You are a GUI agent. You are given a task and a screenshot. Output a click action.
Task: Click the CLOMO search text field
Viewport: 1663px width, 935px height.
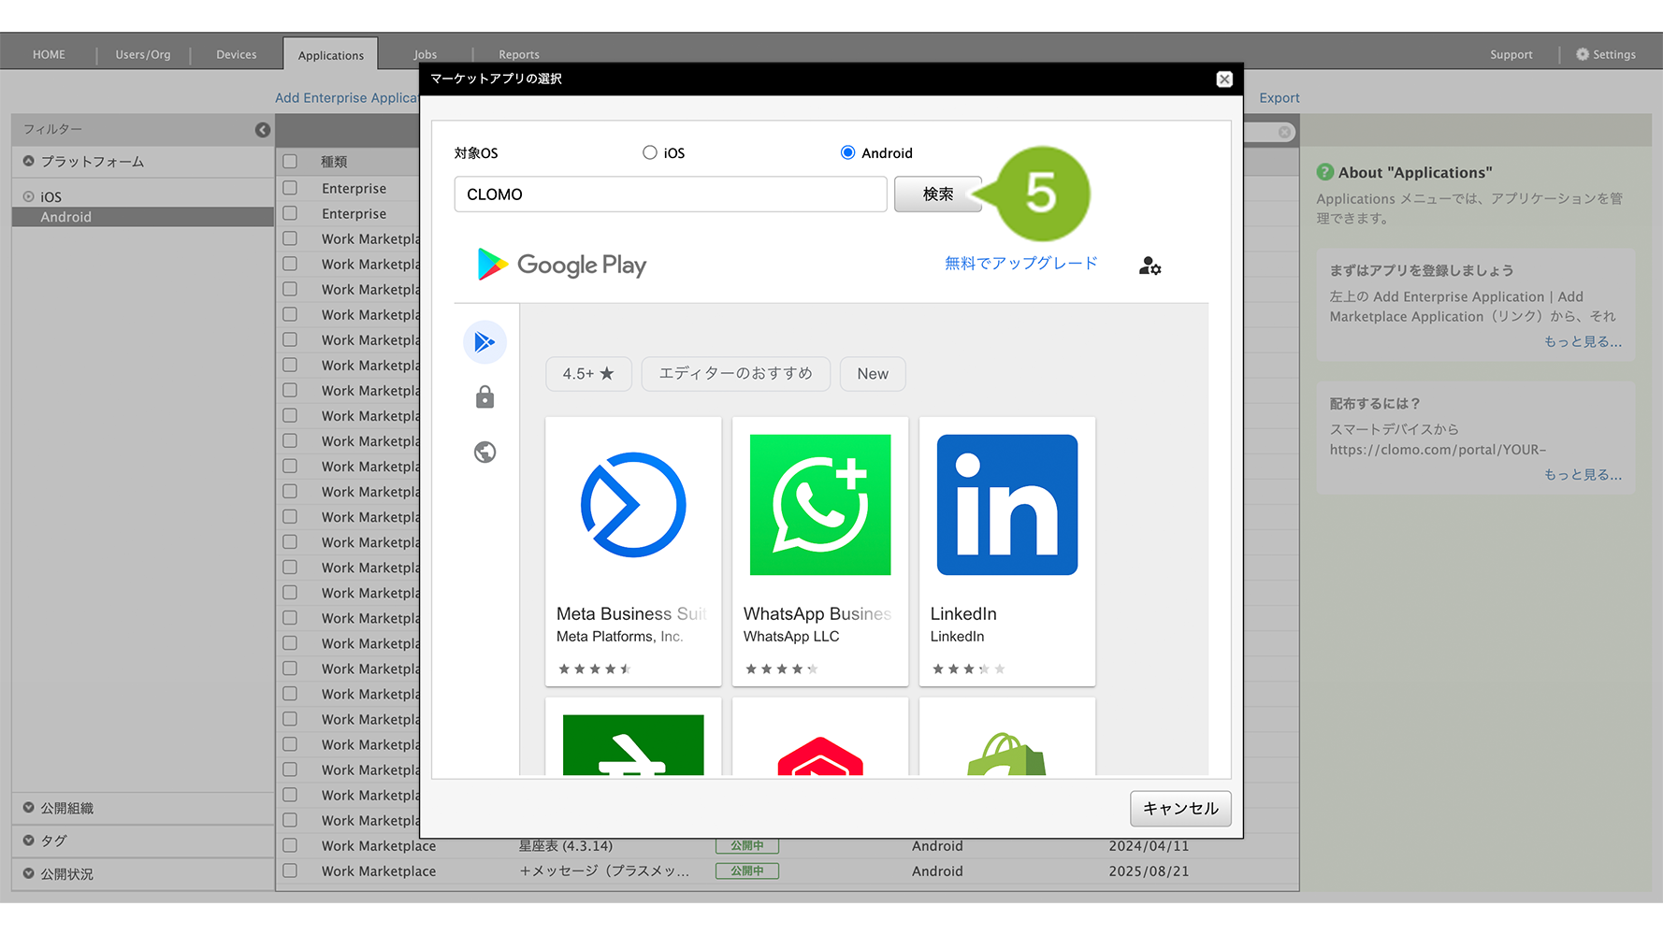pos(670,194)
